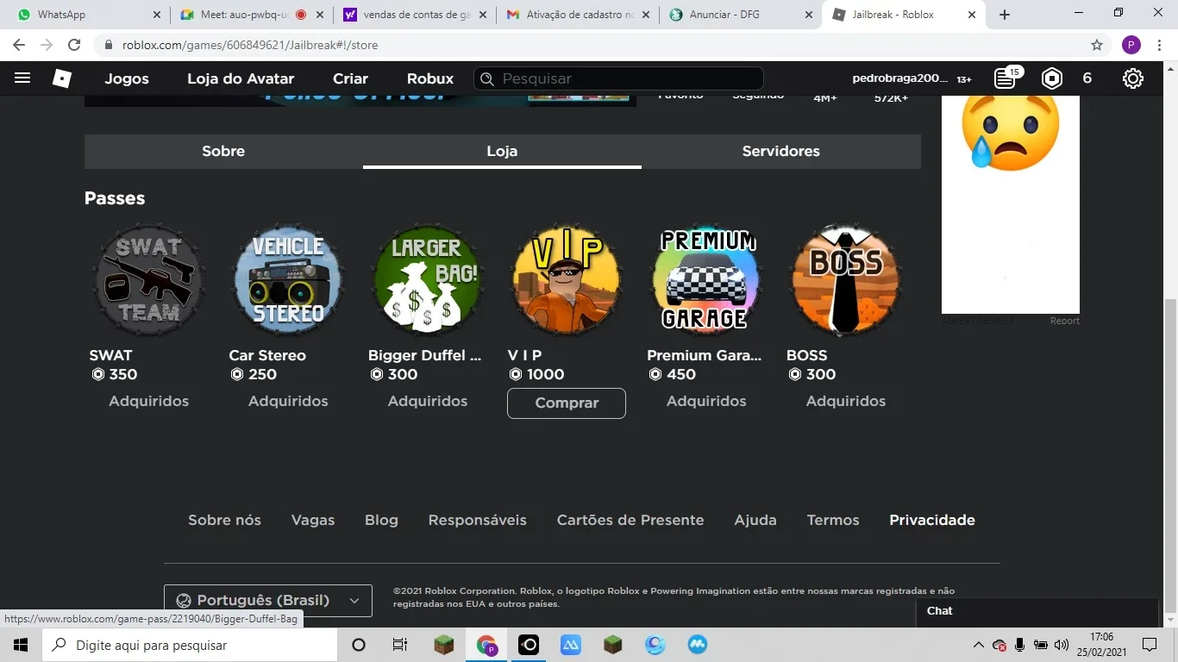Viewport: 1178px width, 662px height.
Task: Switch to the Sobre tab
Action: pos(223,151)
